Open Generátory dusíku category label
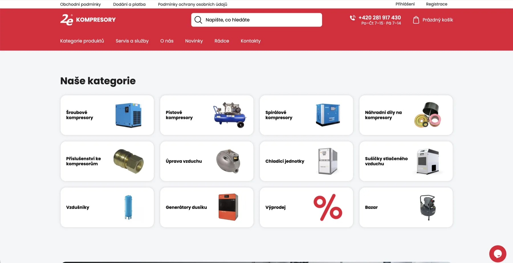The width and height of the screenshot is (513, 263). pos(186,207)
